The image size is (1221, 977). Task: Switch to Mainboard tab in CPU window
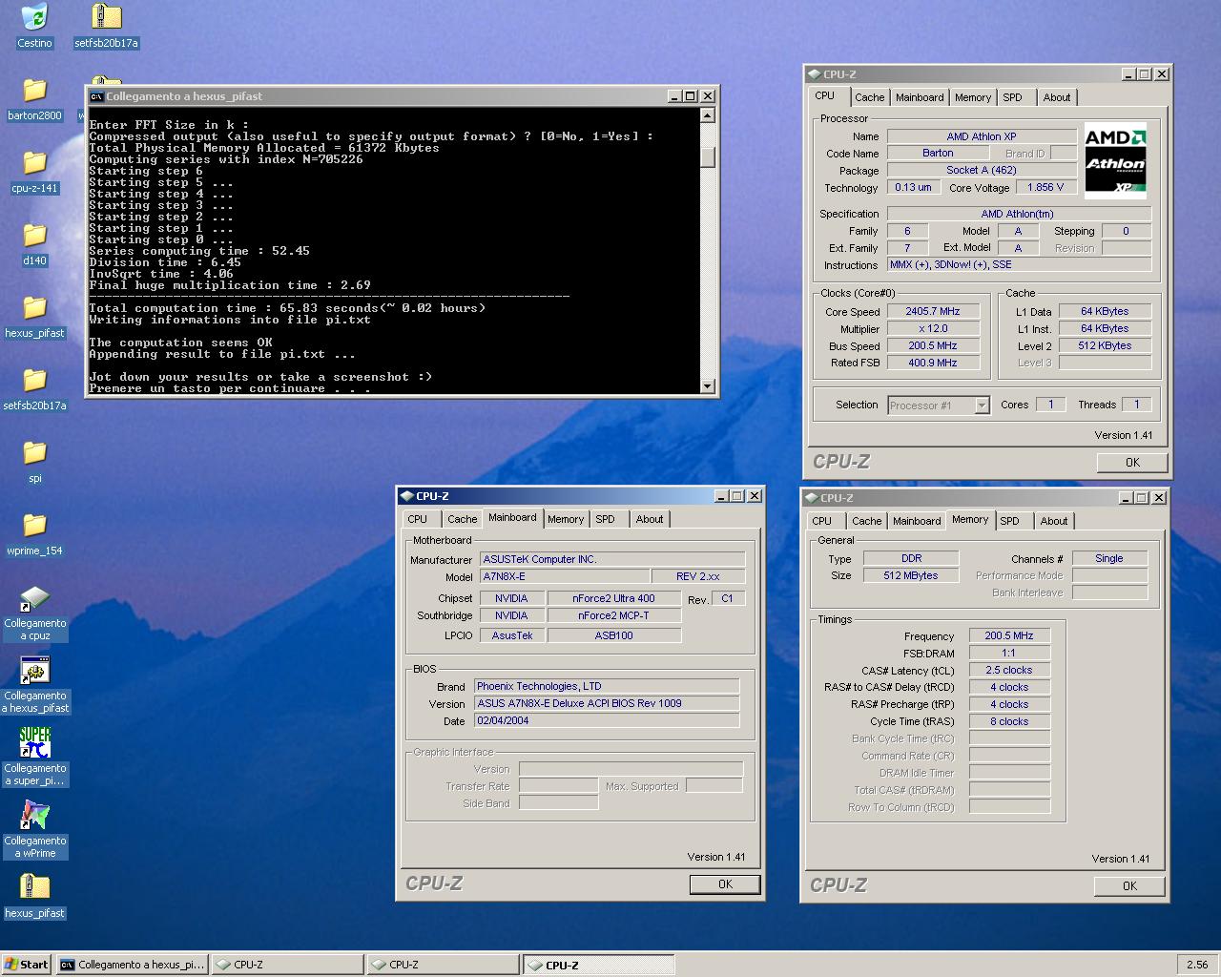click(920, 97)
